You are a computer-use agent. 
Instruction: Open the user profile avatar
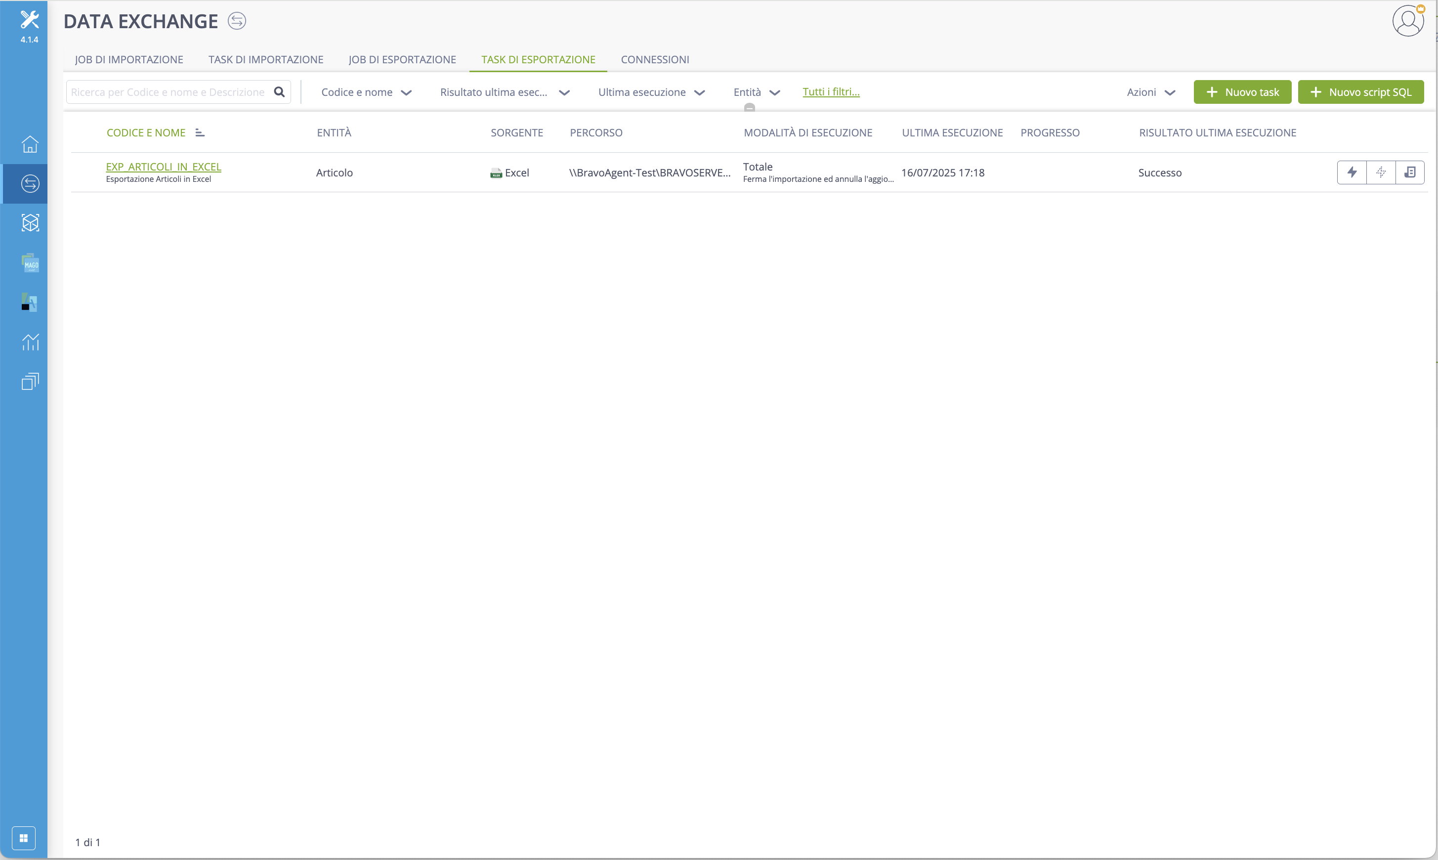(x=1408, y=21)
